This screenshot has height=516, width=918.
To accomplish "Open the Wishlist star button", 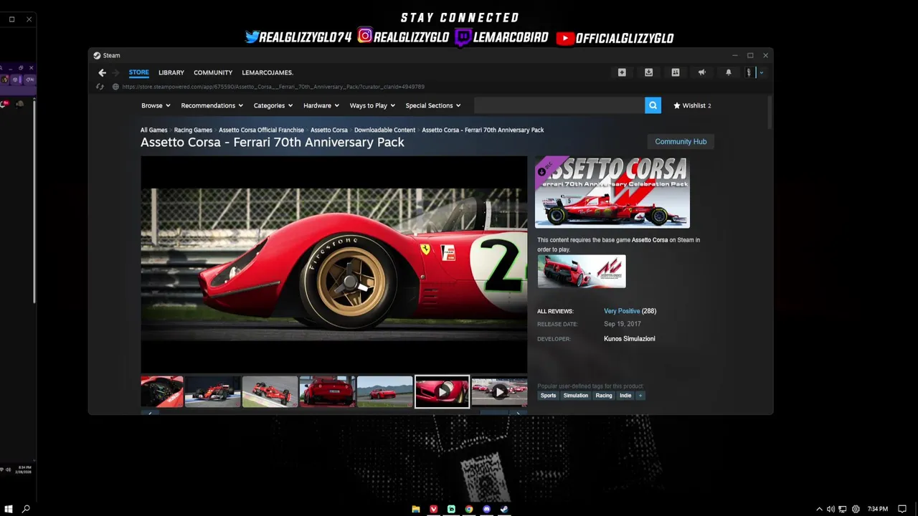I will point(692,105).
